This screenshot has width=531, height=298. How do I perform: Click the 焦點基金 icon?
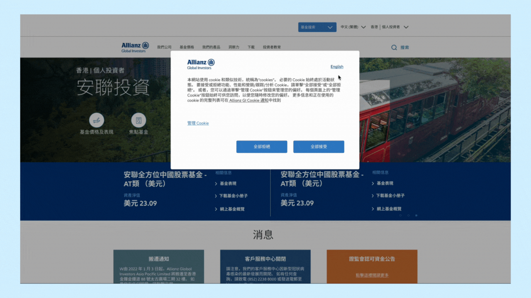pyautogui.click(x=139, y=120)
